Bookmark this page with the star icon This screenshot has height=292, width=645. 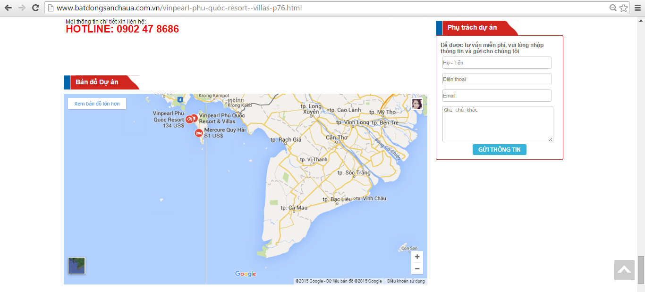point(624,8)
